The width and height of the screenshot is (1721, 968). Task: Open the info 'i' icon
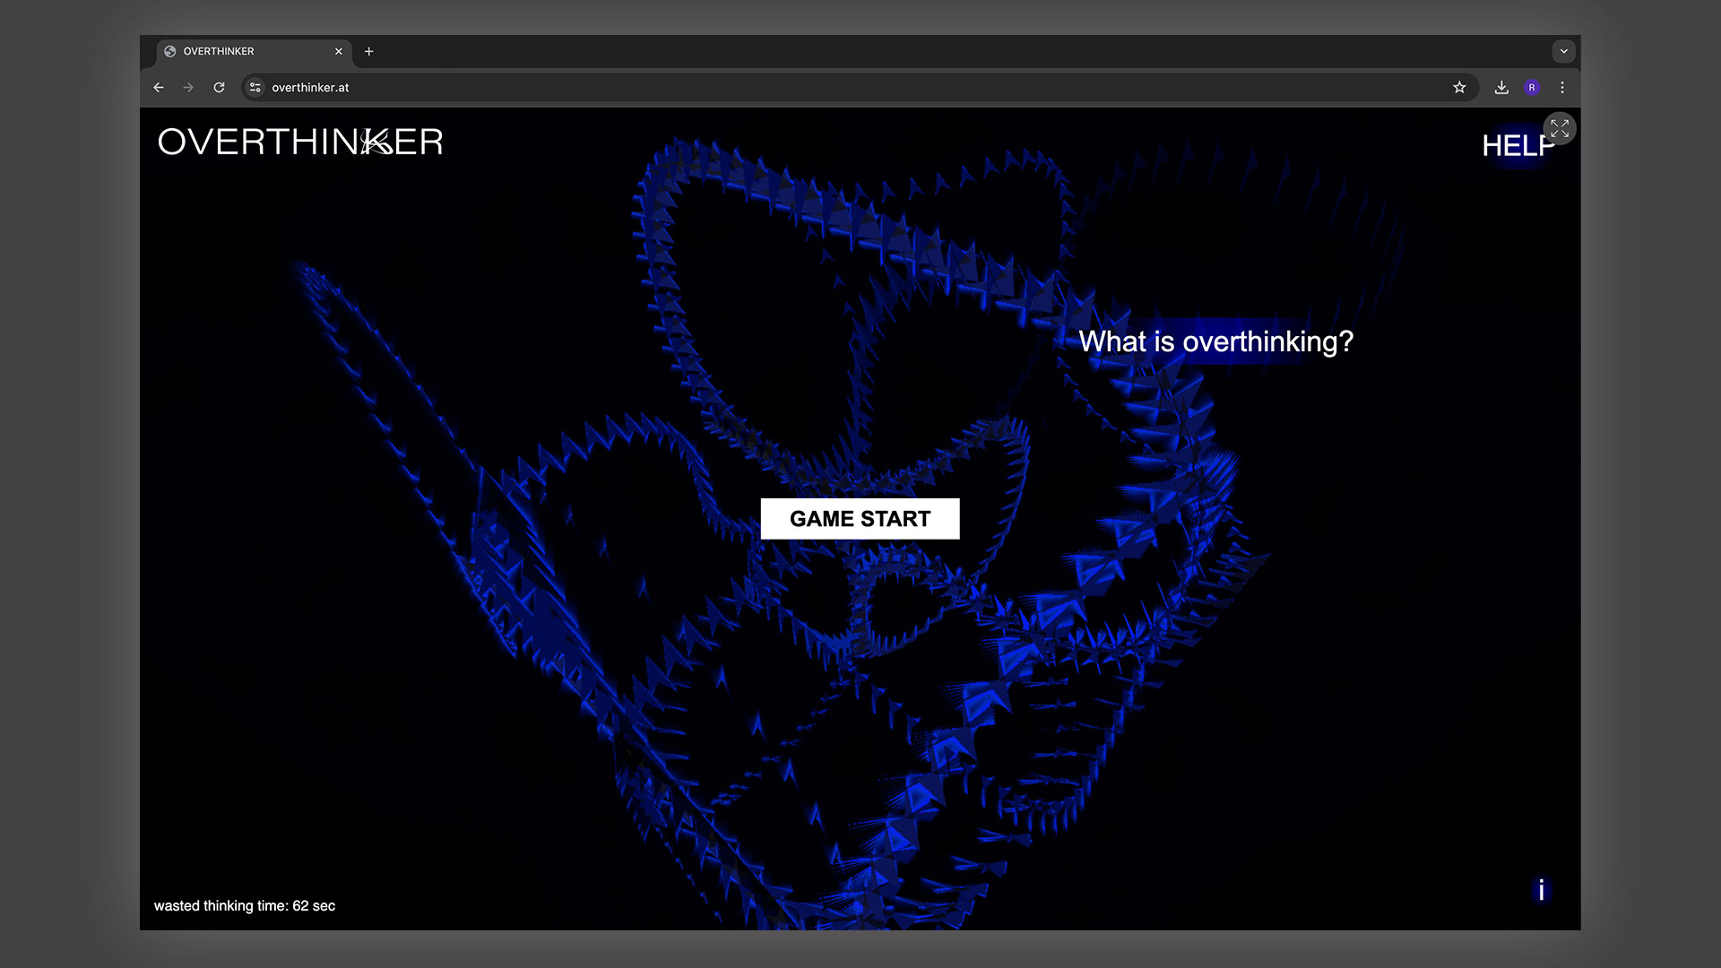pyautogui.click(x=1541, y=890)
